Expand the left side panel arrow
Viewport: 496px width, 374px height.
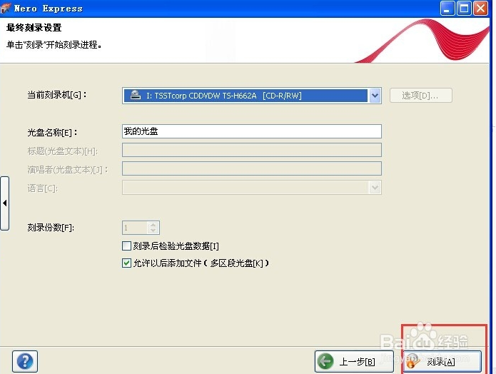point(4,203)
